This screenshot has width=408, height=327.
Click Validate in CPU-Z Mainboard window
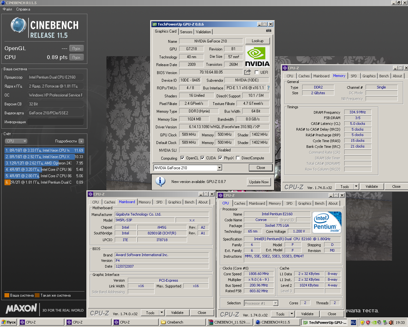(x=177, y=313)
